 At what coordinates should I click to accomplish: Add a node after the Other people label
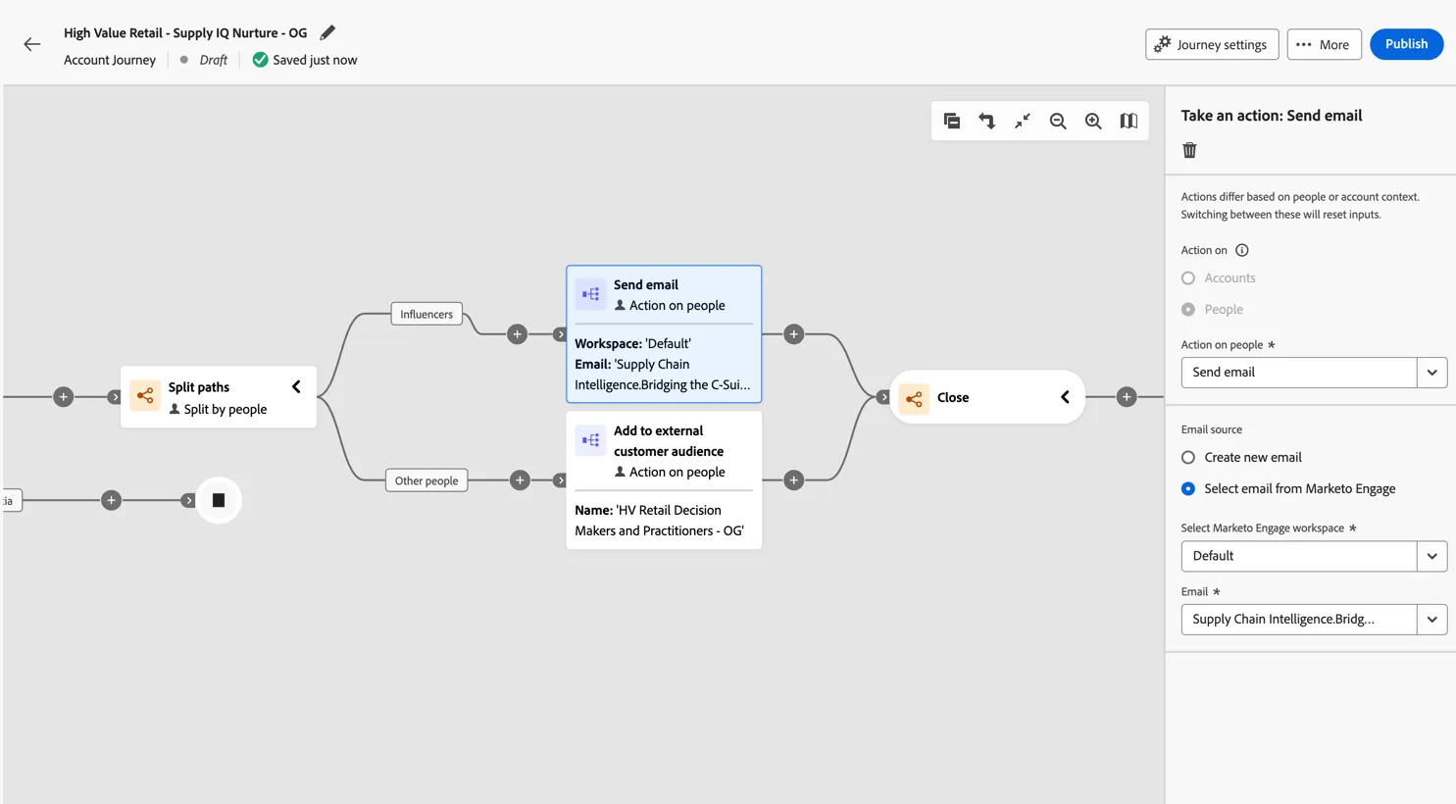[x=520, y=480]
